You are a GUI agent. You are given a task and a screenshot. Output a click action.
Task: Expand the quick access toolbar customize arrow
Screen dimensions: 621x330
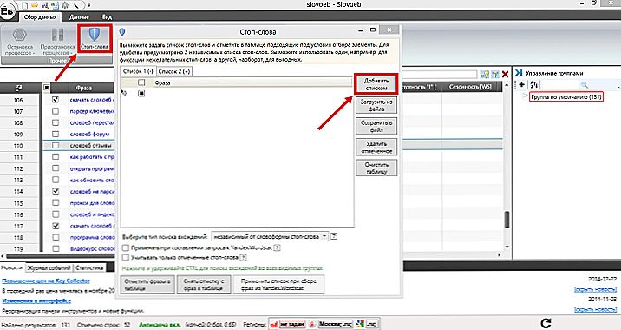pos(89,5)
